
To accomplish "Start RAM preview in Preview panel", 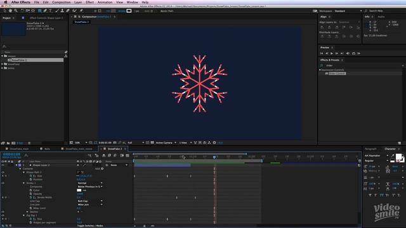I will 359,53.
